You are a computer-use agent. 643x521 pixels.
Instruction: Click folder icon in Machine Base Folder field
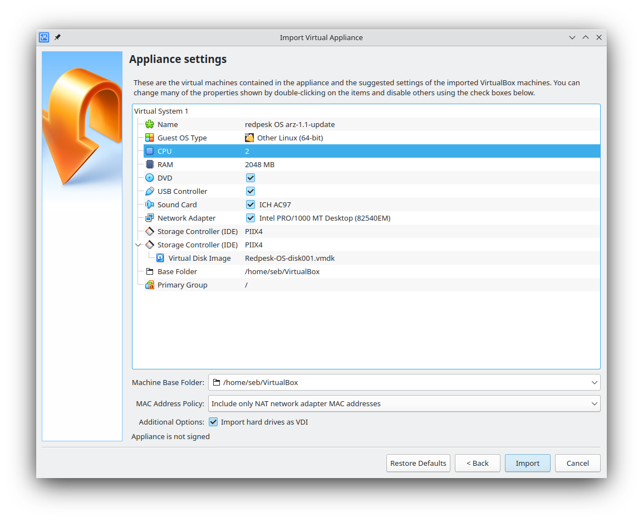[x=217, y=382]
